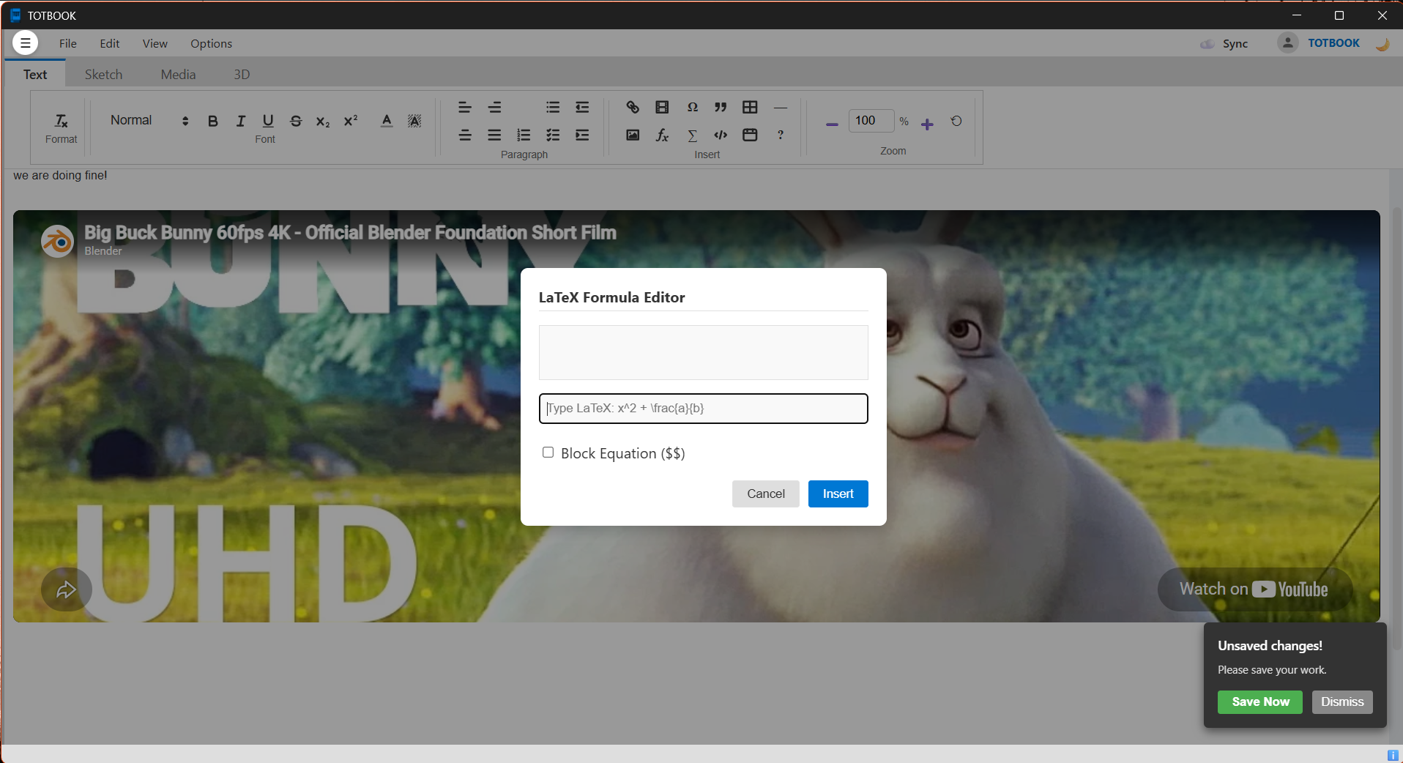Insert a table
1403x763 pixels.
(750, 108)
